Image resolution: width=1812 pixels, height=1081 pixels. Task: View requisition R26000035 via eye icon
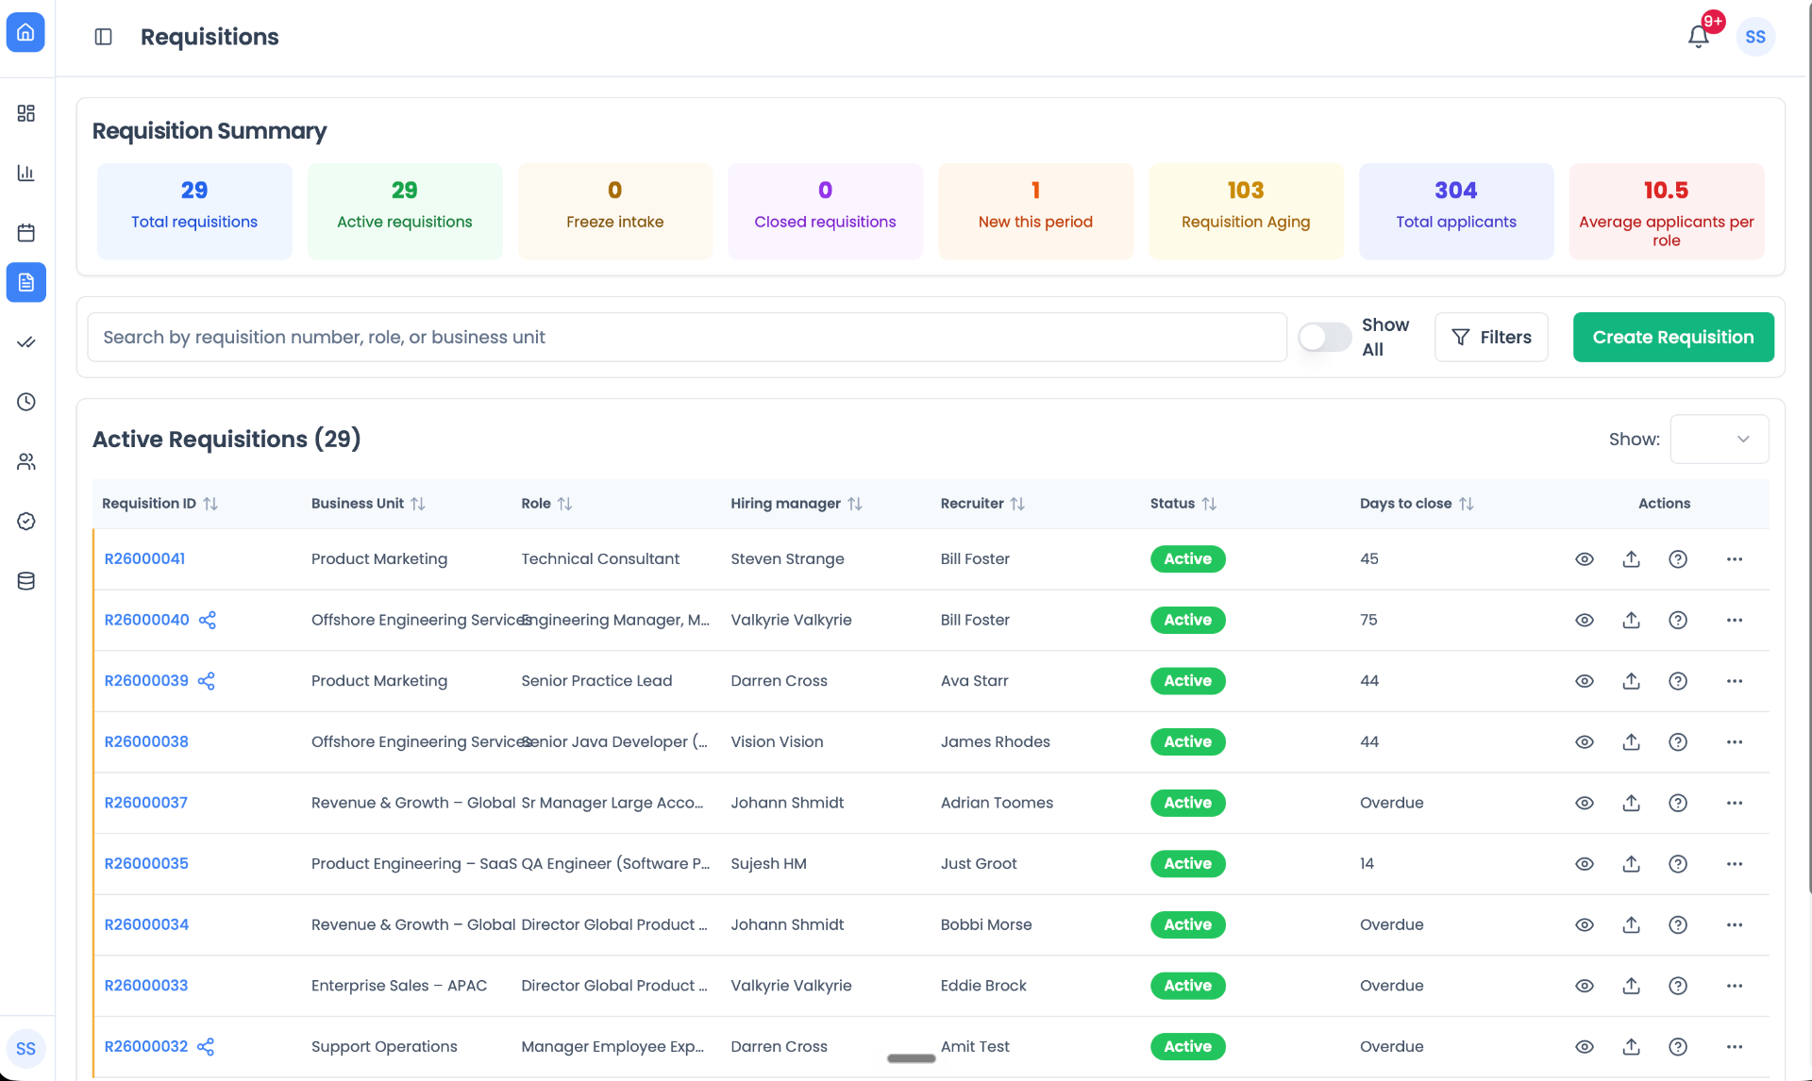(1585, 864)
